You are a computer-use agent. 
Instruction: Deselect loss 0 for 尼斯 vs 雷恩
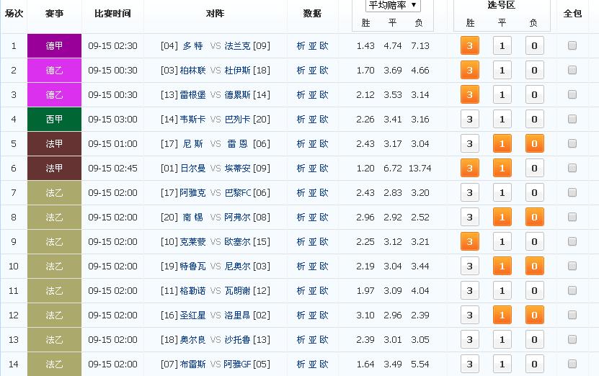(x=534, y=143)
